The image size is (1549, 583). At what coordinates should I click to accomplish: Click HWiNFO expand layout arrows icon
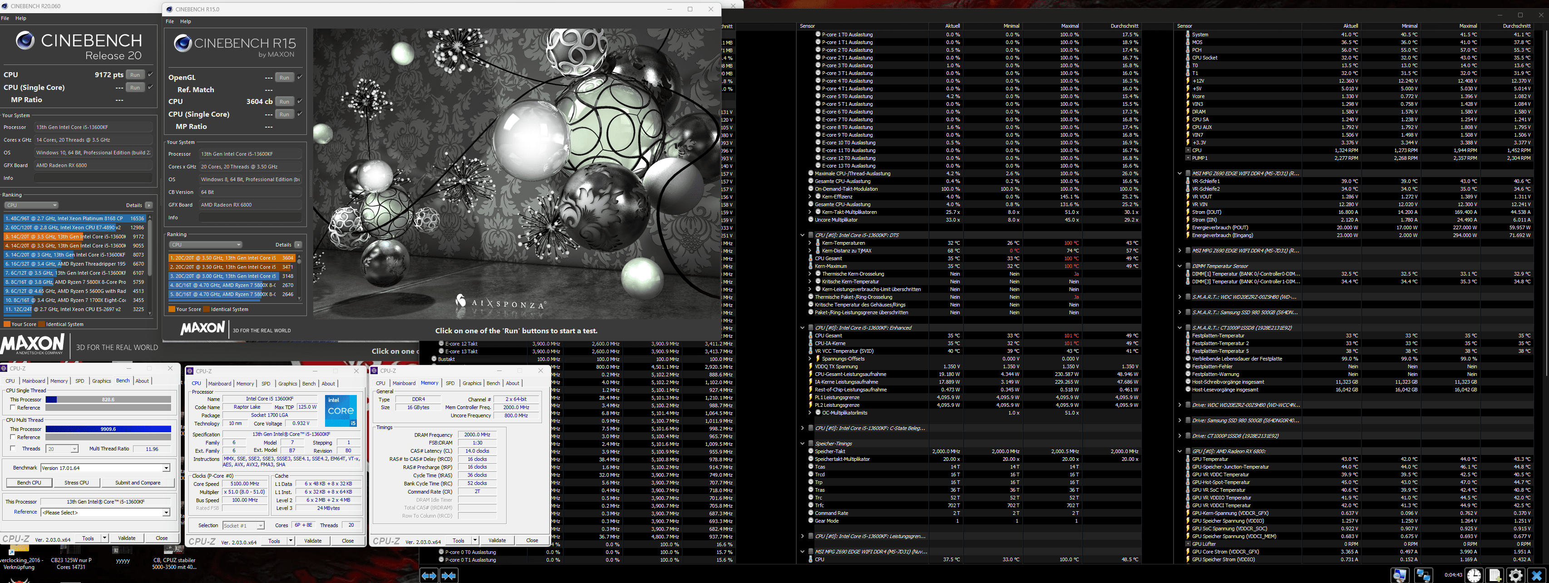(x=429, y=576)
